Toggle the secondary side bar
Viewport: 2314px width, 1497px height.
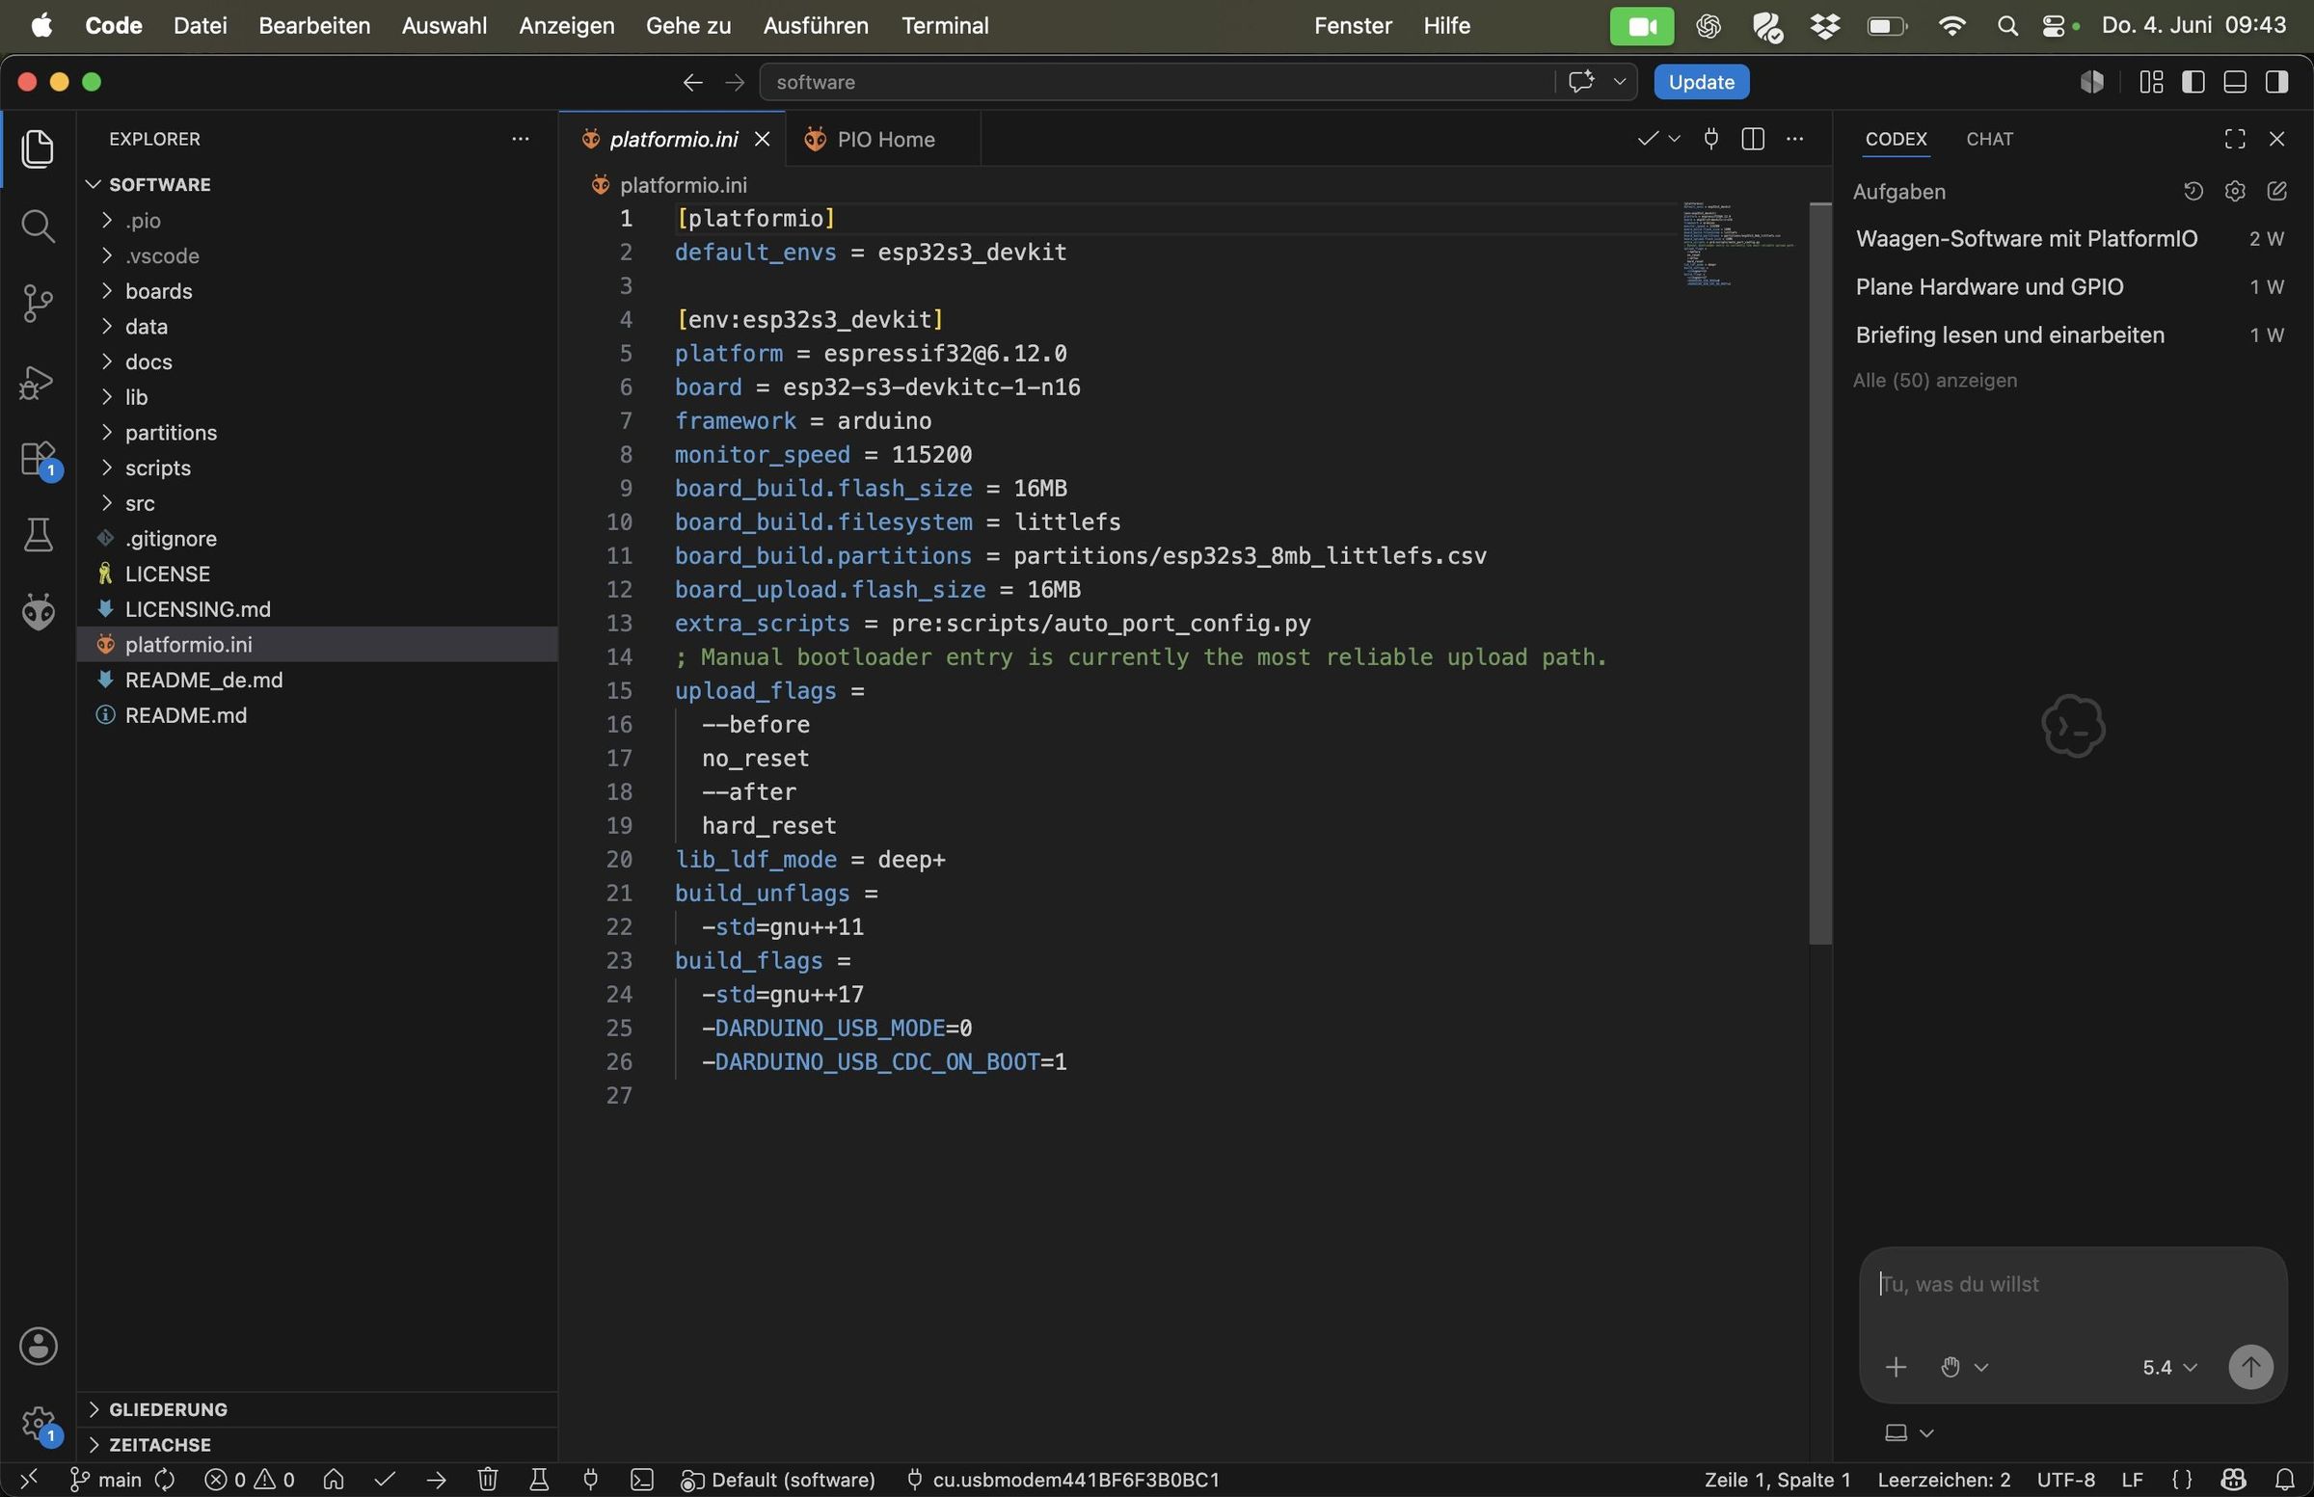(2276, 83)
